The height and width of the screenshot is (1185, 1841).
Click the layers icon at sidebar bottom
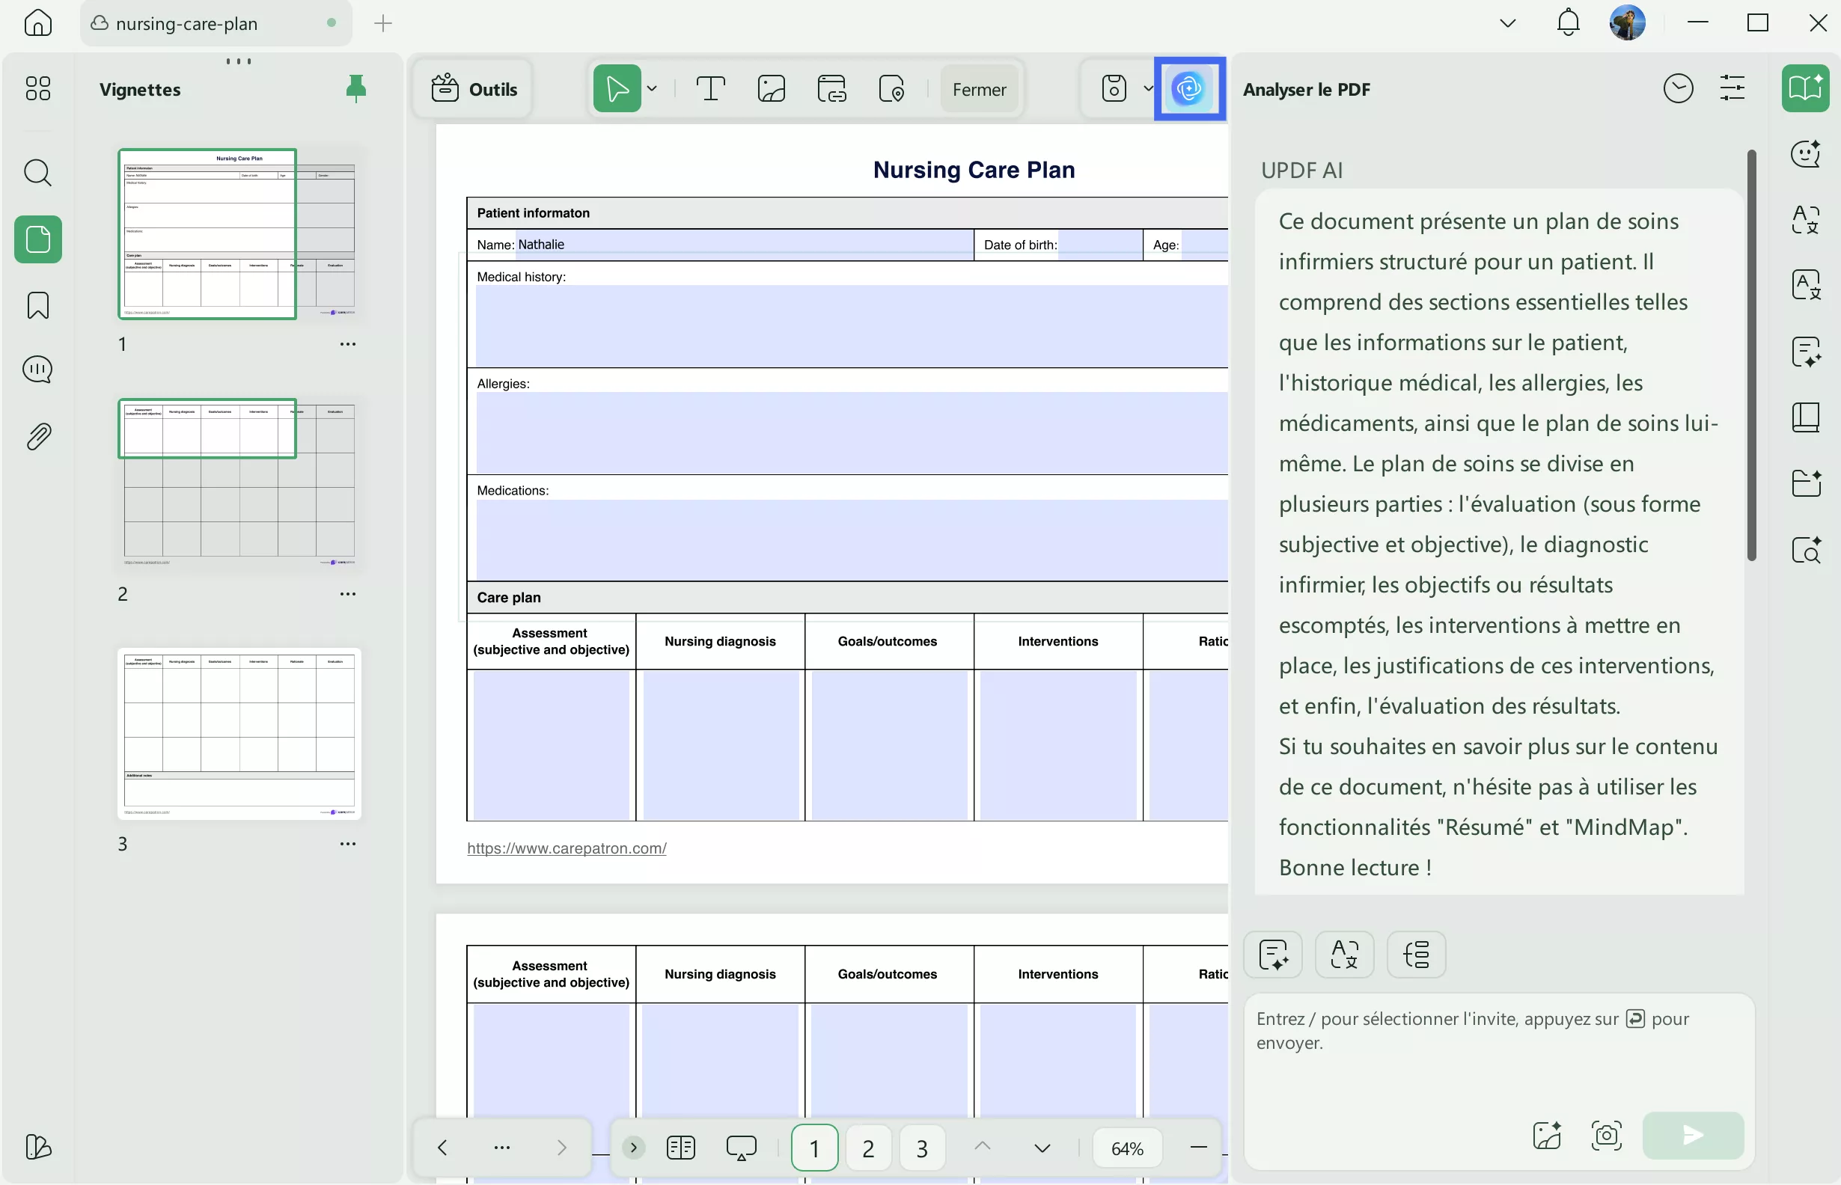pos(37,1147)
